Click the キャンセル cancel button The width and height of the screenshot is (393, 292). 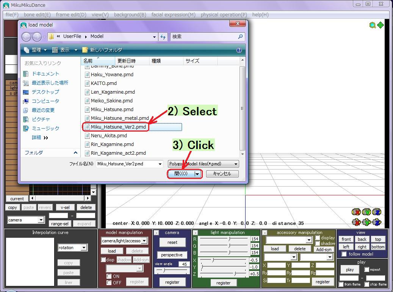[x=222, y=174]
